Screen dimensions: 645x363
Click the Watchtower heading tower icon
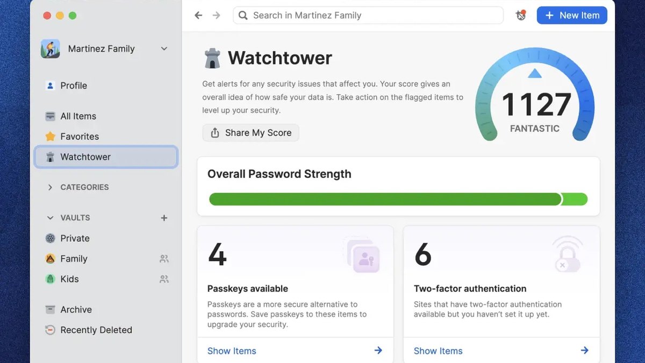pos(212,58)
